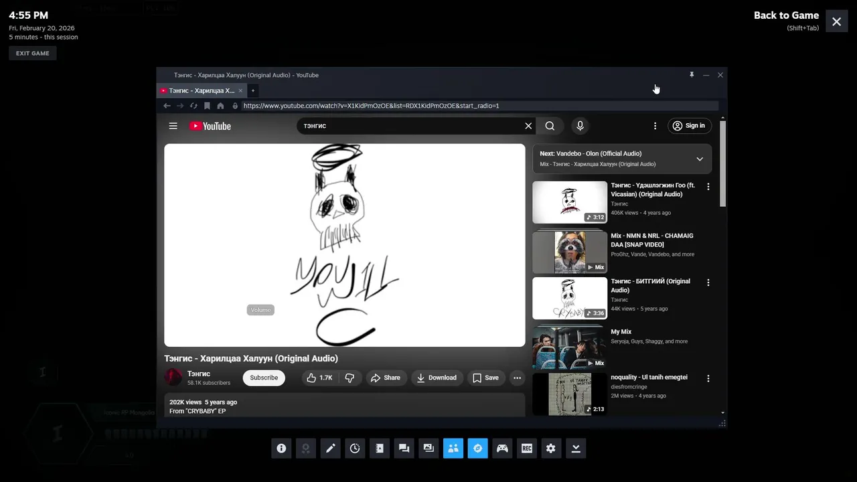
Task: Go to browser home page
Action: pyautogui.click(x=220, y=106)
